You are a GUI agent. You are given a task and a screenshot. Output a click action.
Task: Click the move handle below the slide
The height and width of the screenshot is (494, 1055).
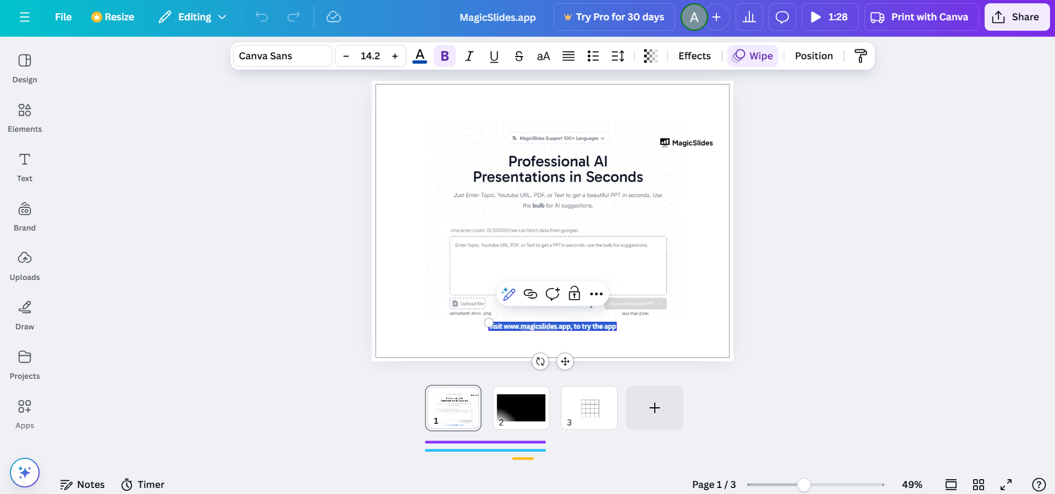point(565,361)
